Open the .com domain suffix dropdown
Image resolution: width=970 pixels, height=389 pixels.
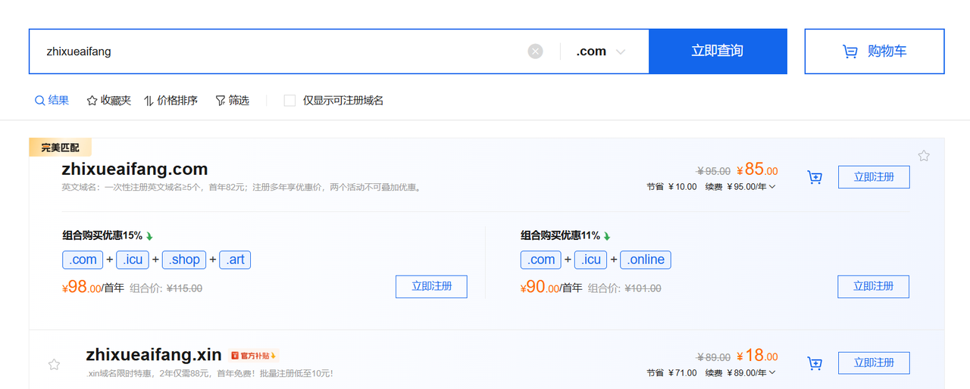[600, 51]
